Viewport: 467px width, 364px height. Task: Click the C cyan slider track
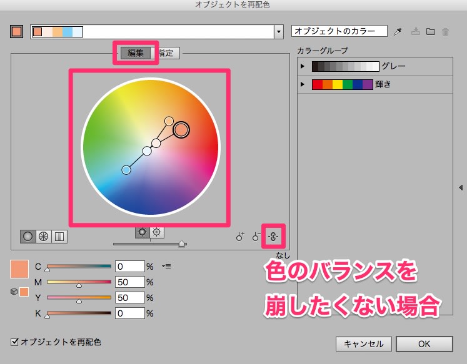tap(79, 267)
